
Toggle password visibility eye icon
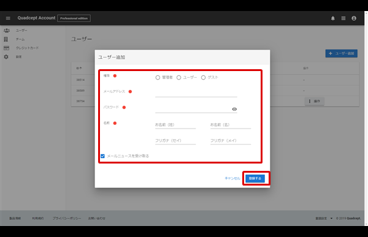coord(234,109)
